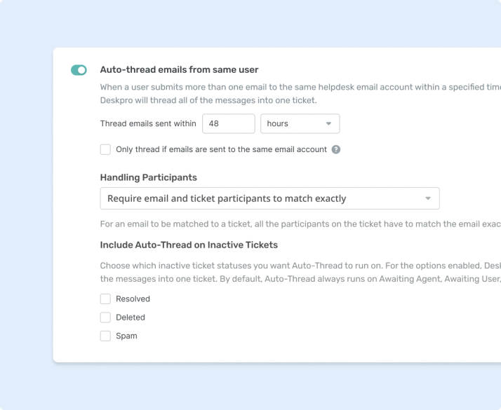Focus the 48 thread time input
This screenshot has height=410, width=501.
[229, 123]
